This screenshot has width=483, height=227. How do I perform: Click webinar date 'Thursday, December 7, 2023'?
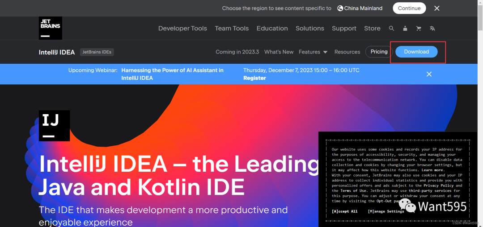(278, 70)
